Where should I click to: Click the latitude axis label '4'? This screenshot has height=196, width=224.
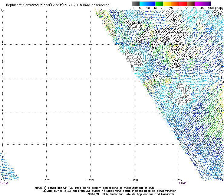[x=2, y=110]
